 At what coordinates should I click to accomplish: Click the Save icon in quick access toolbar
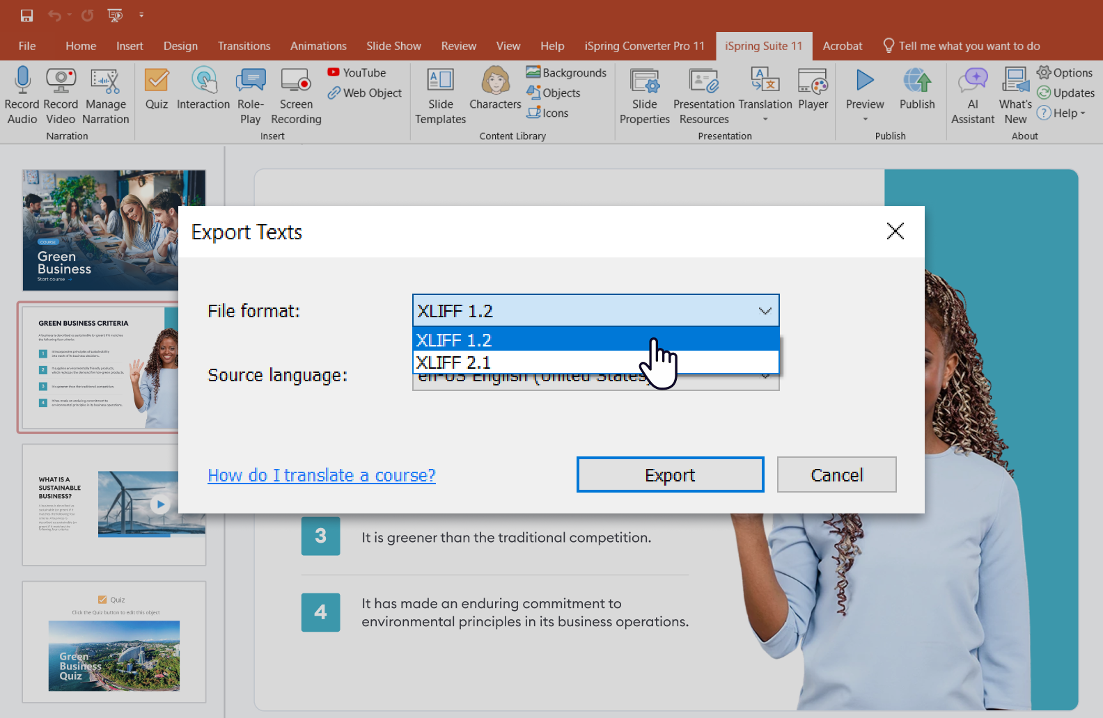click(x=26, y=15)
